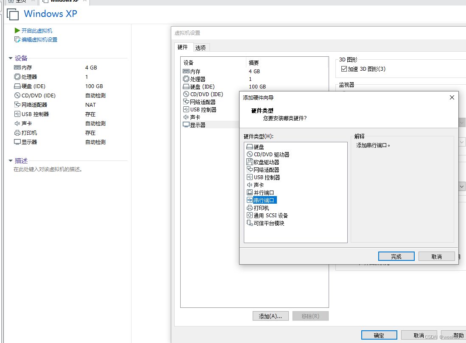This screenshot has height=343, width=466.
Task: Click the 可信平台模块 icon in wizard list
Action: point(250,223)
